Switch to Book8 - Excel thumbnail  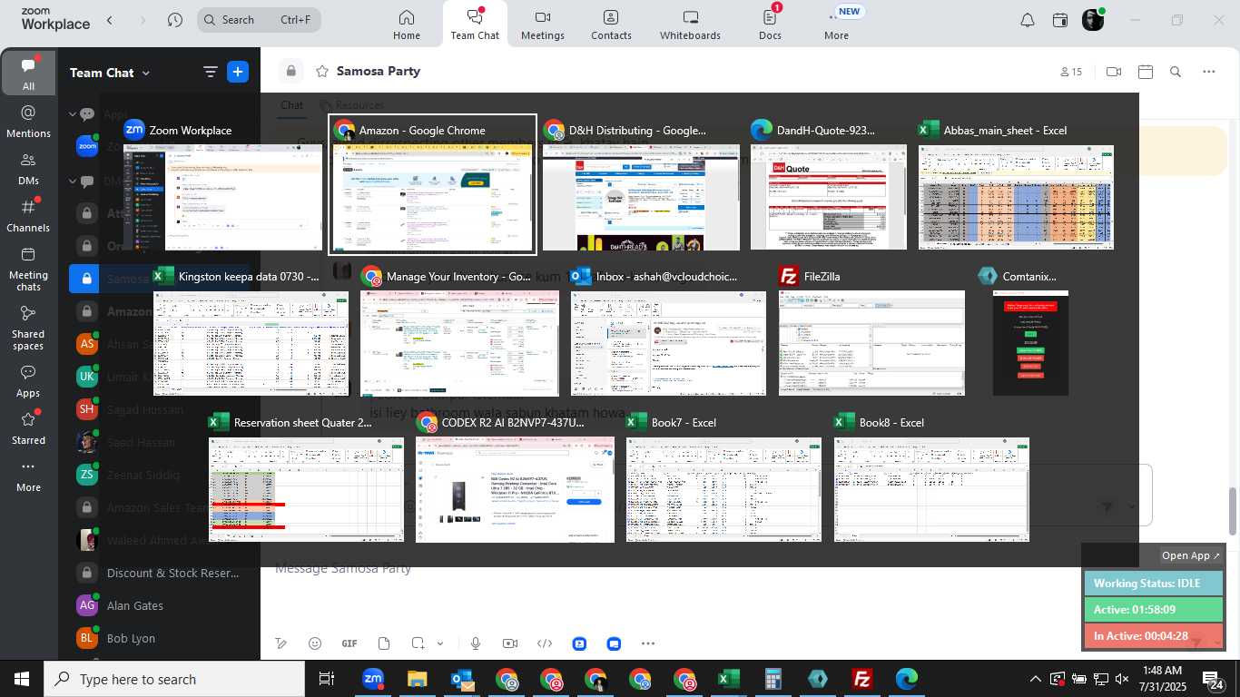[x=931, y=478]
